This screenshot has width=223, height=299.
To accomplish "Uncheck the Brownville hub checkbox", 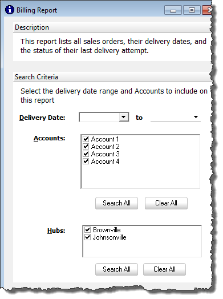I will tap(87, 229).
